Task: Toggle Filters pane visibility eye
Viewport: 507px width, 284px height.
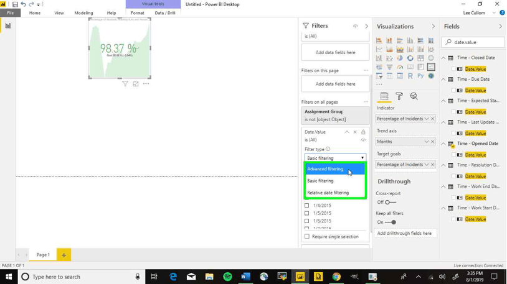Action: click(x=356, y=26)
